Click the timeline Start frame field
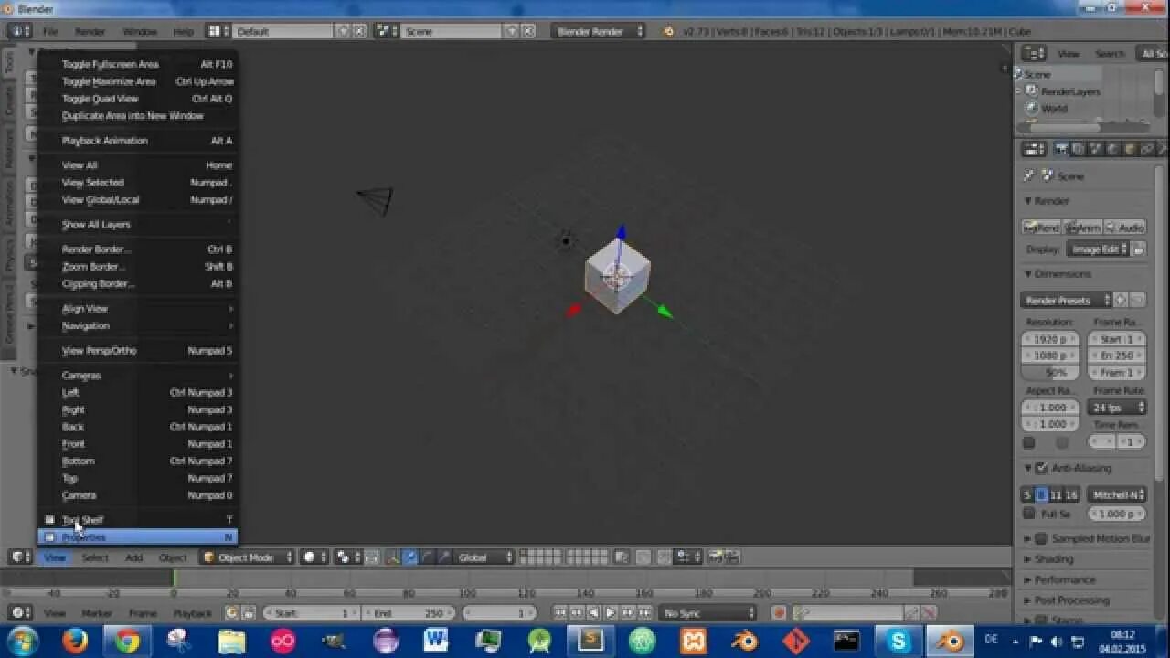Viewport: 1170px width, 658px height. coord(312,613)
